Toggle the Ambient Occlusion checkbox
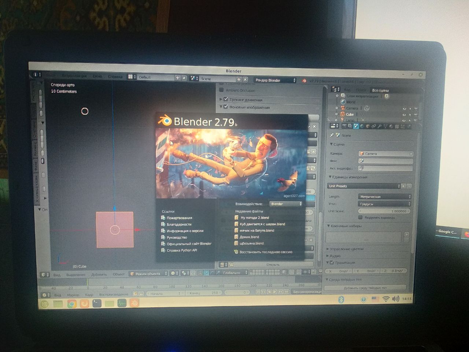This screenshot has width=469, height=352. tap(221, 90)
